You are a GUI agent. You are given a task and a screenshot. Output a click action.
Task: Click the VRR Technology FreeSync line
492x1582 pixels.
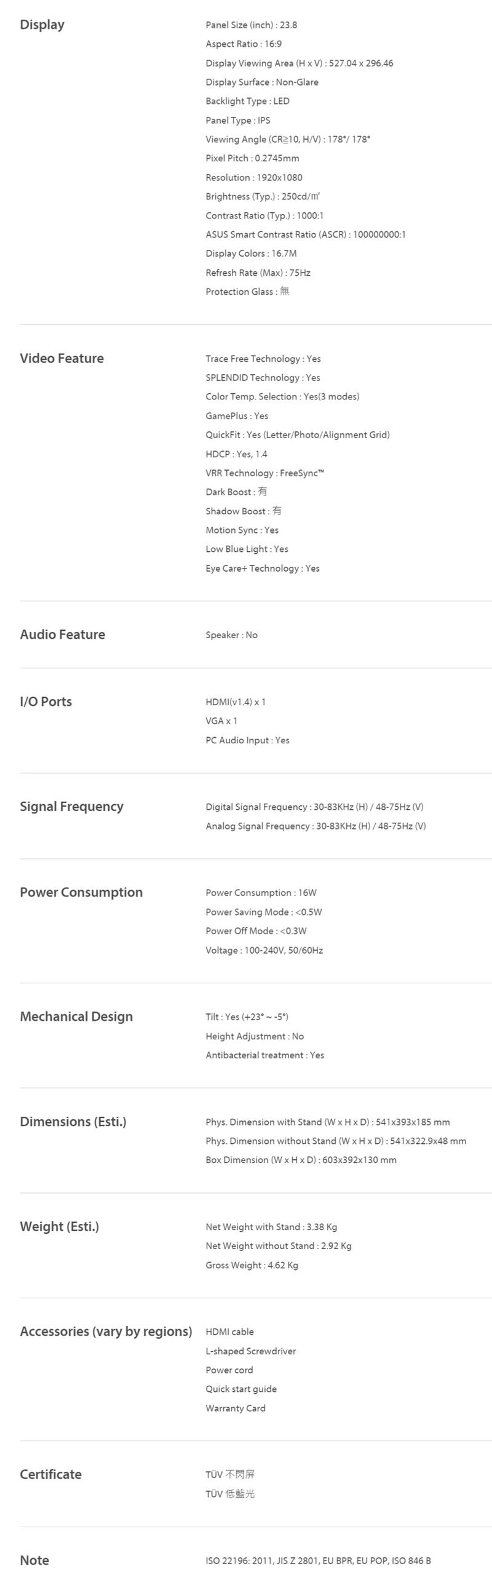[x=265, y=473]
